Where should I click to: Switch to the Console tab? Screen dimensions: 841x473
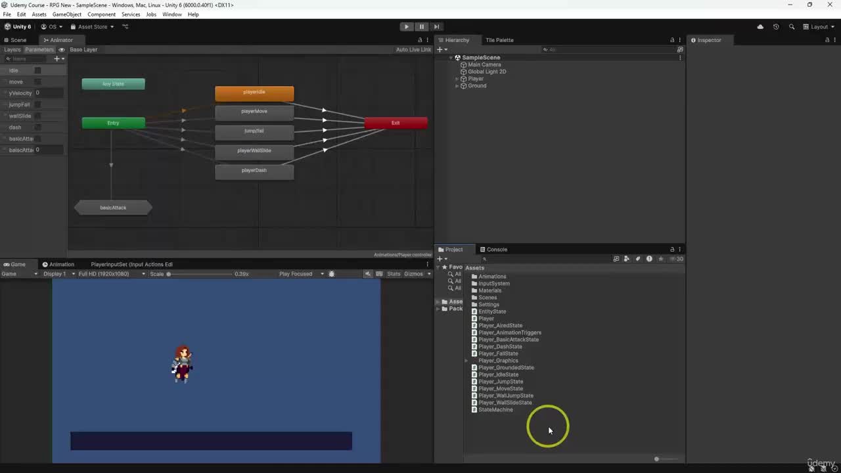click(493, 250)
